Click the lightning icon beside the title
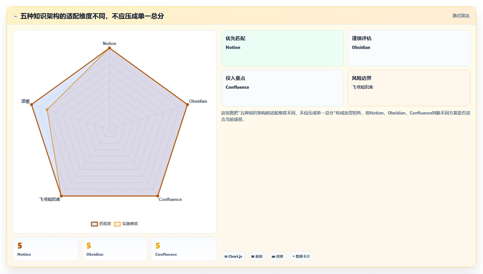 pyautogui.click(x=15, y=16)
